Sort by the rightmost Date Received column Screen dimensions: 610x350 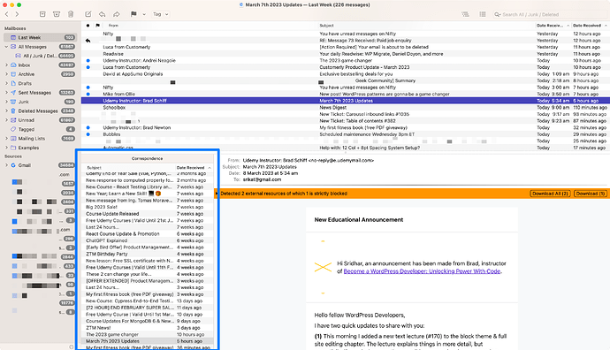coord(590,26)
